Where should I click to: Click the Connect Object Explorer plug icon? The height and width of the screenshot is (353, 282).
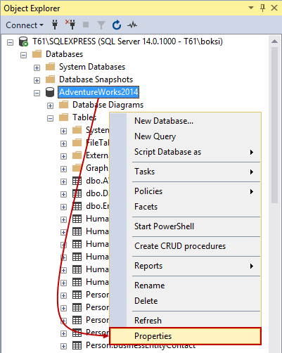(x=55, y=25)
